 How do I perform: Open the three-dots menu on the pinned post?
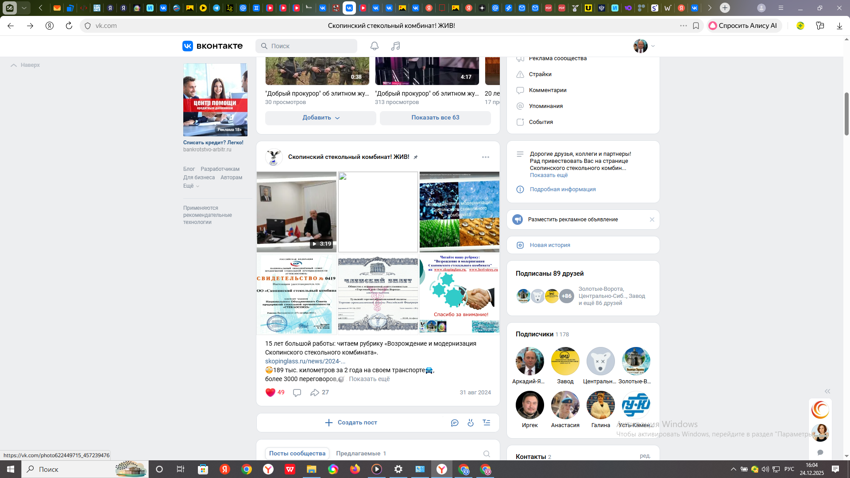(486, 157)
